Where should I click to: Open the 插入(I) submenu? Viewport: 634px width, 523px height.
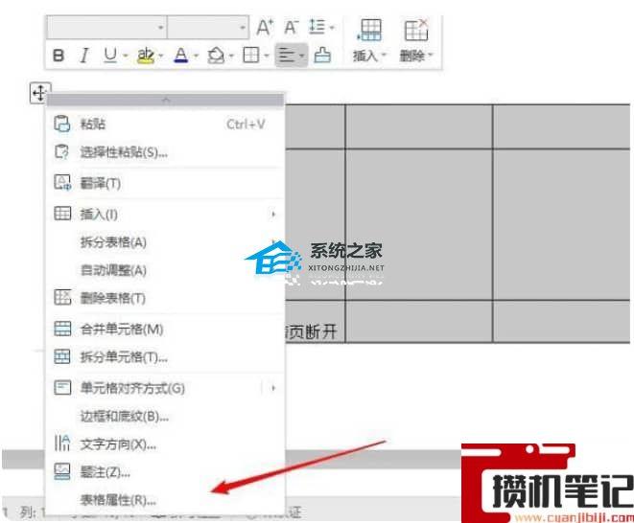click(166, 214)
